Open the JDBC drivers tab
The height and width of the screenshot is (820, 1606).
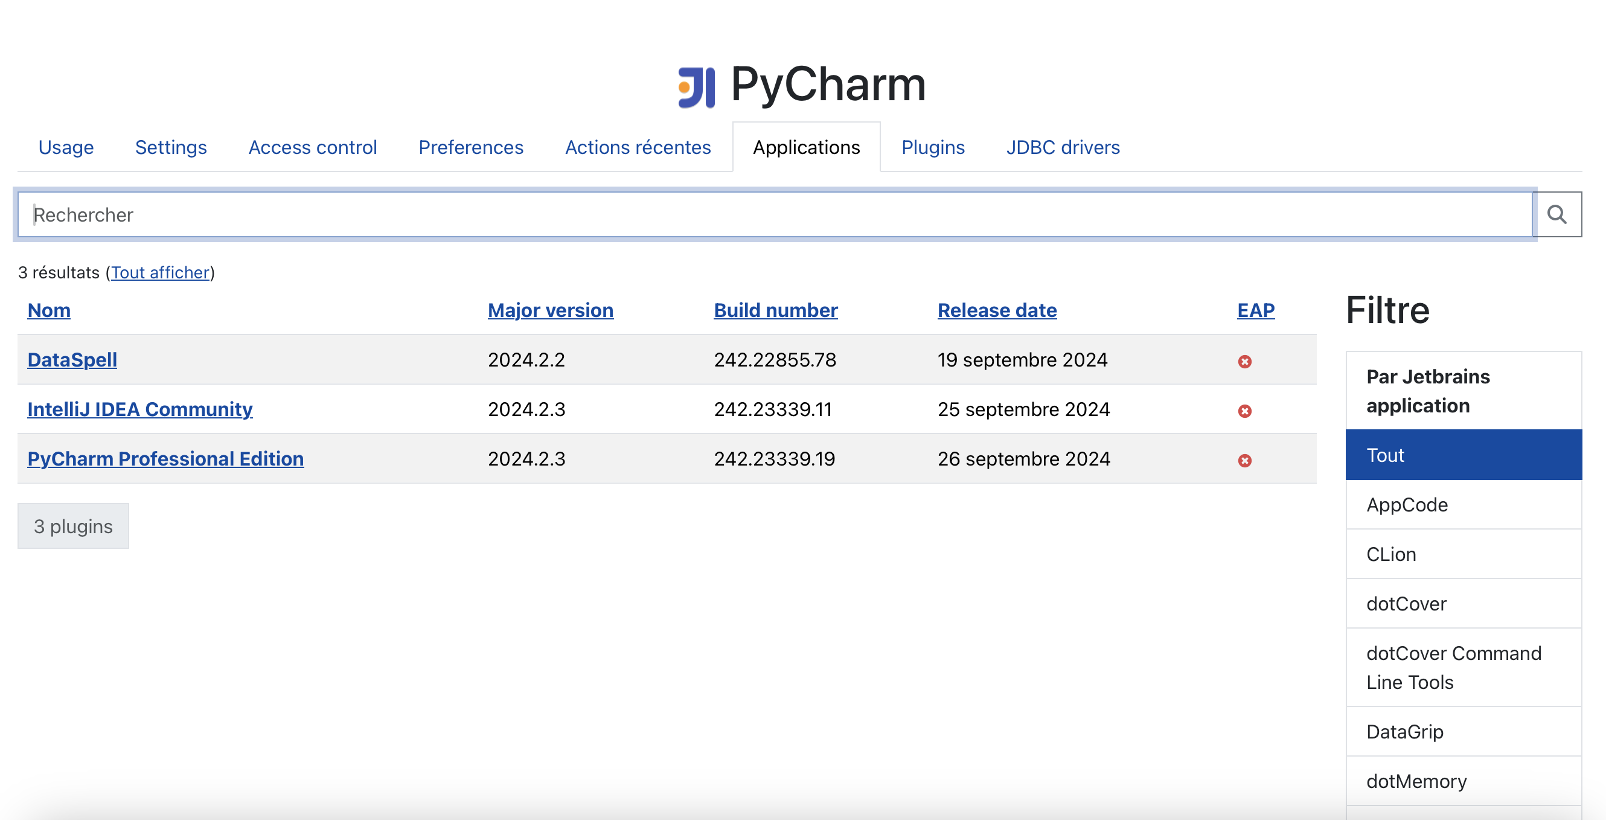tap(1063, 147)
